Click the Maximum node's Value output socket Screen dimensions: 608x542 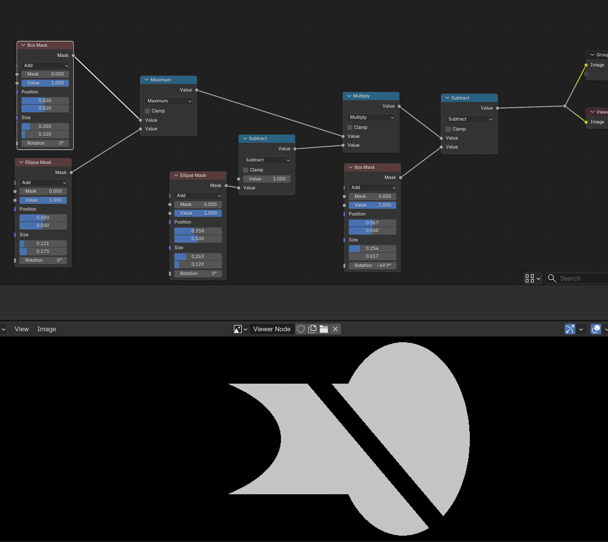coord(197,90)
